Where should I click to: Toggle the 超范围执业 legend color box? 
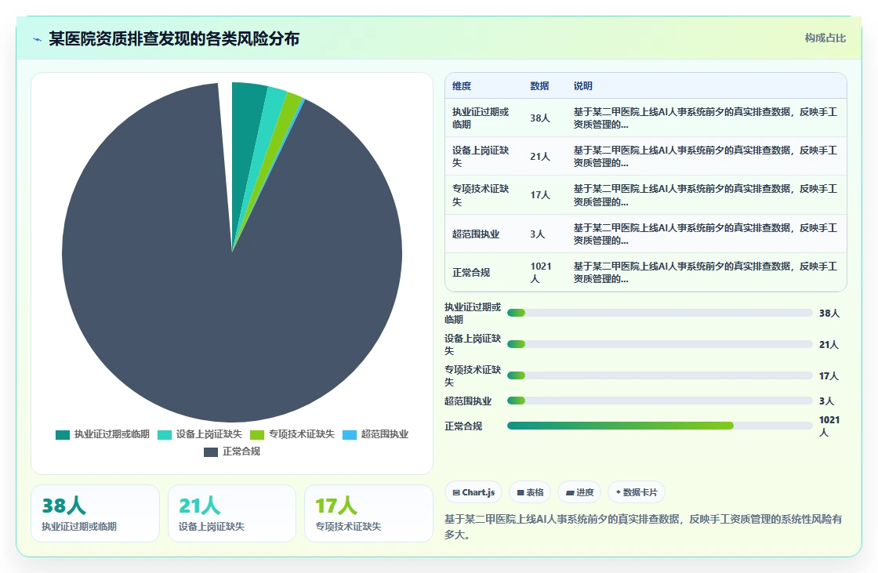(x=350, y=435)
